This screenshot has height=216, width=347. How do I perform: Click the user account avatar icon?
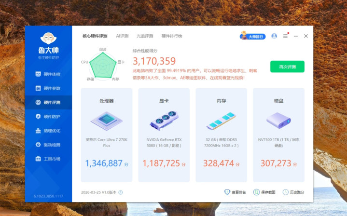[274, 36]
